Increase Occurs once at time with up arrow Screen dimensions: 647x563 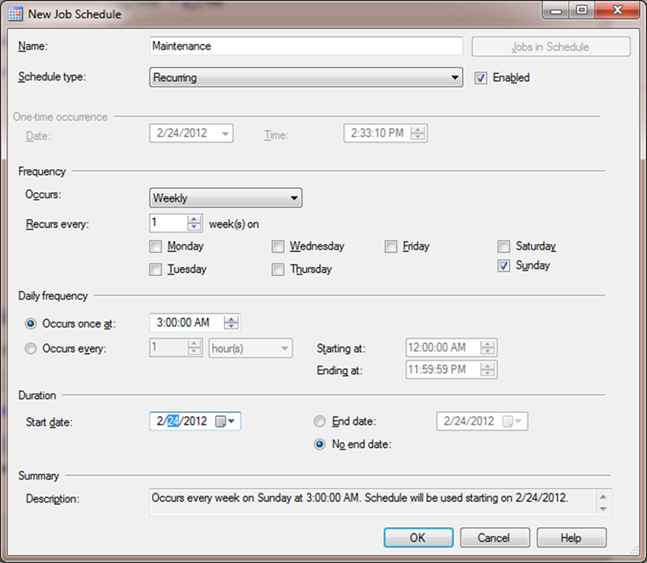pyautogui.click(x=231, y=319)
